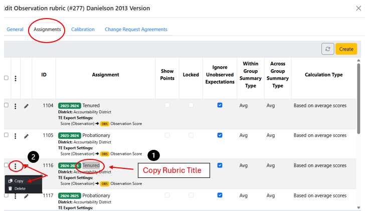
Task: Select all rows via header checkbox
Action: click(7, 78)
